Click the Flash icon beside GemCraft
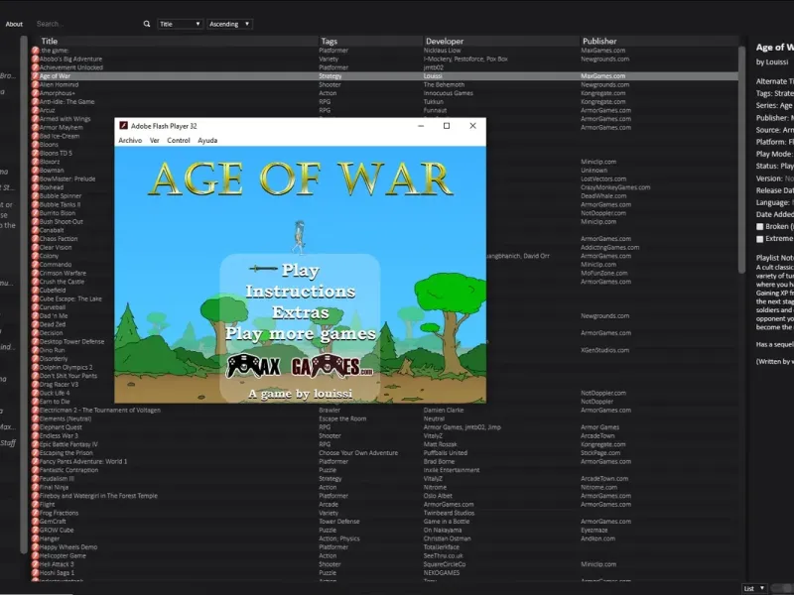Viewport: 794px width, 595px height. coord(35,522)
